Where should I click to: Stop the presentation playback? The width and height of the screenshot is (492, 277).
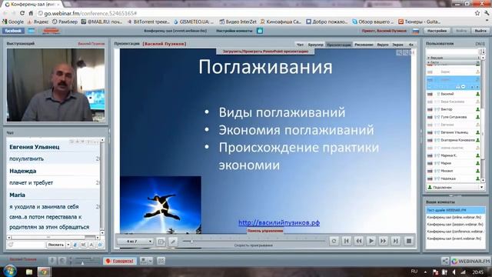pos(408,241)
